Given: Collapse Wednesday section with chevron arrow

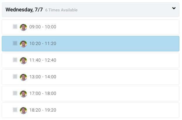Looking at the screenshot, I should click(x=174, y=8).
